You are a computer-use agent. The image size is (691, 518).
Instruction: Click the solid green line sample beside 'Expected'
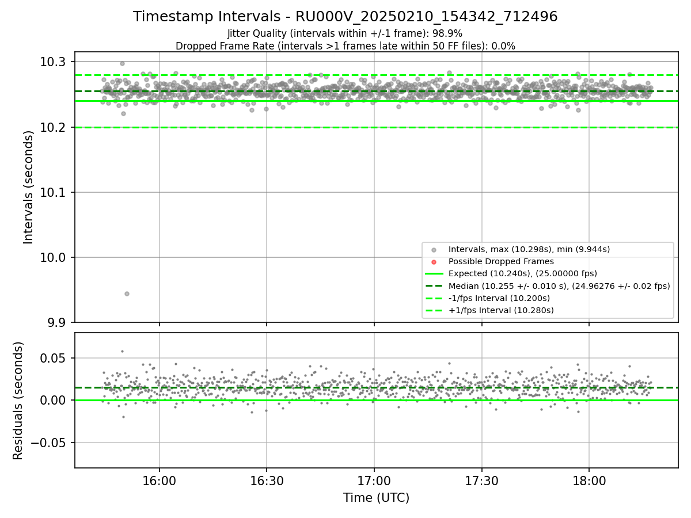pos(434,273)
